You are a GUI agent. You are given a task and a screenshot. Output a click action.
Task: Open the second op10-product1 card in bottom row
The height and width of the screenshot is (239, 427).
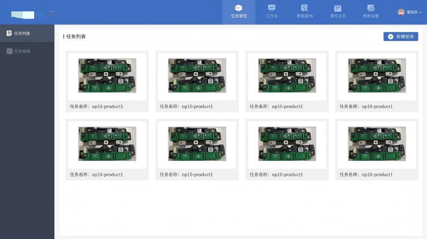coord(197,149)
